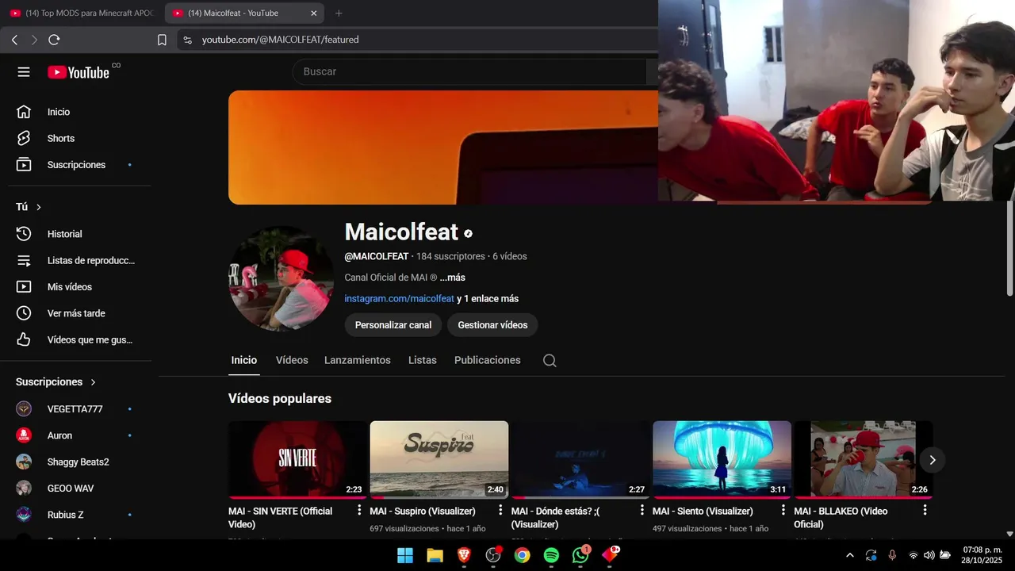
Task: Go forward in the browser
Action: coord(34,40)
